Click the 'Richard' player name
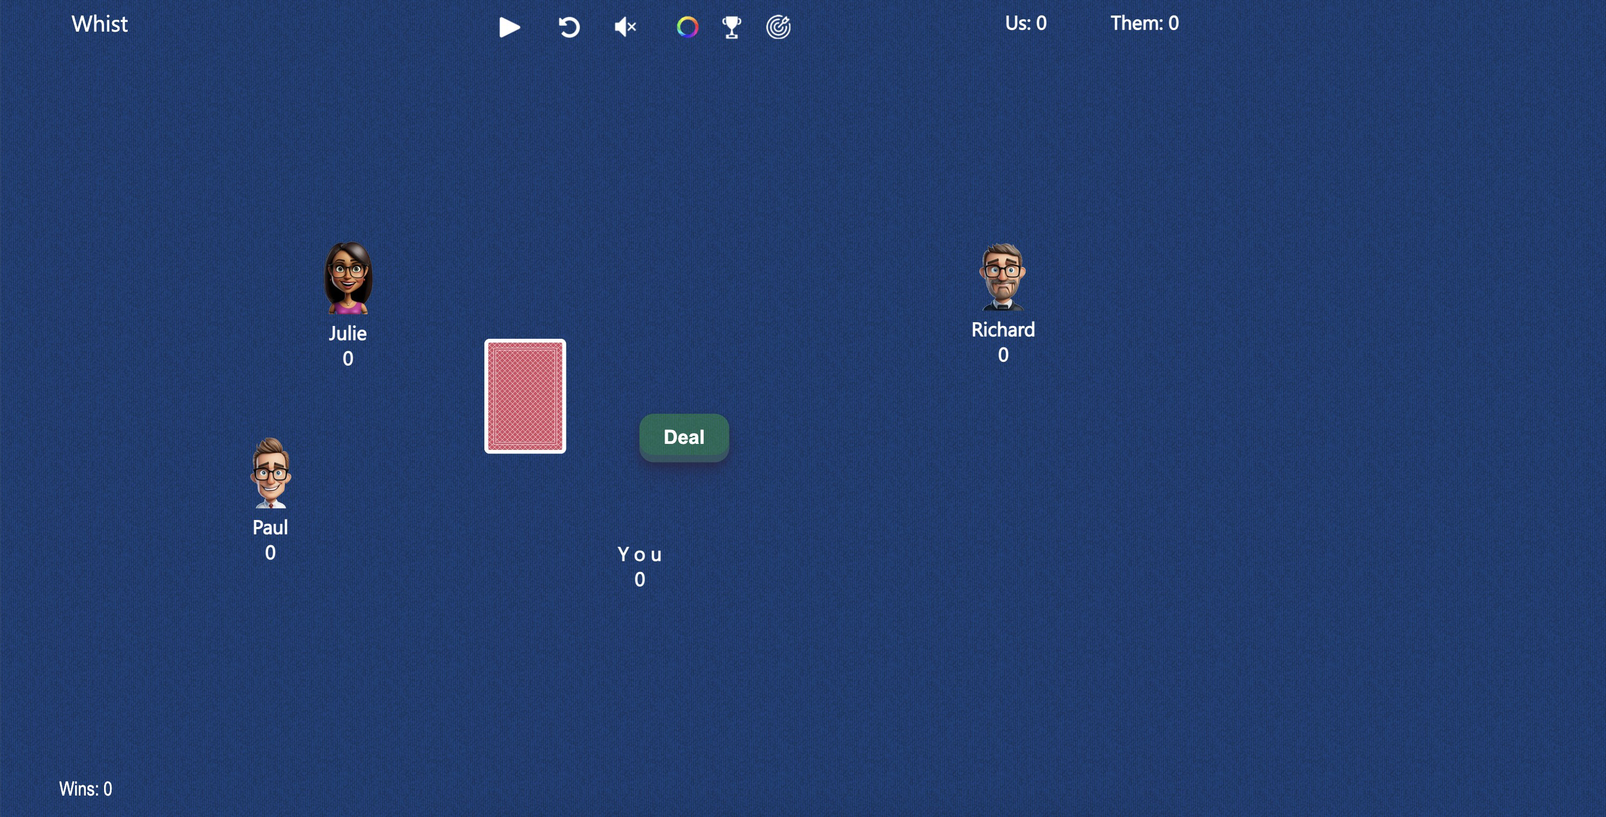 coord(1003,329)
